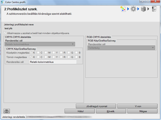Screen dimensions: 161x120
Task: Click the test.pfs profile set name
Action: (8, 28)
